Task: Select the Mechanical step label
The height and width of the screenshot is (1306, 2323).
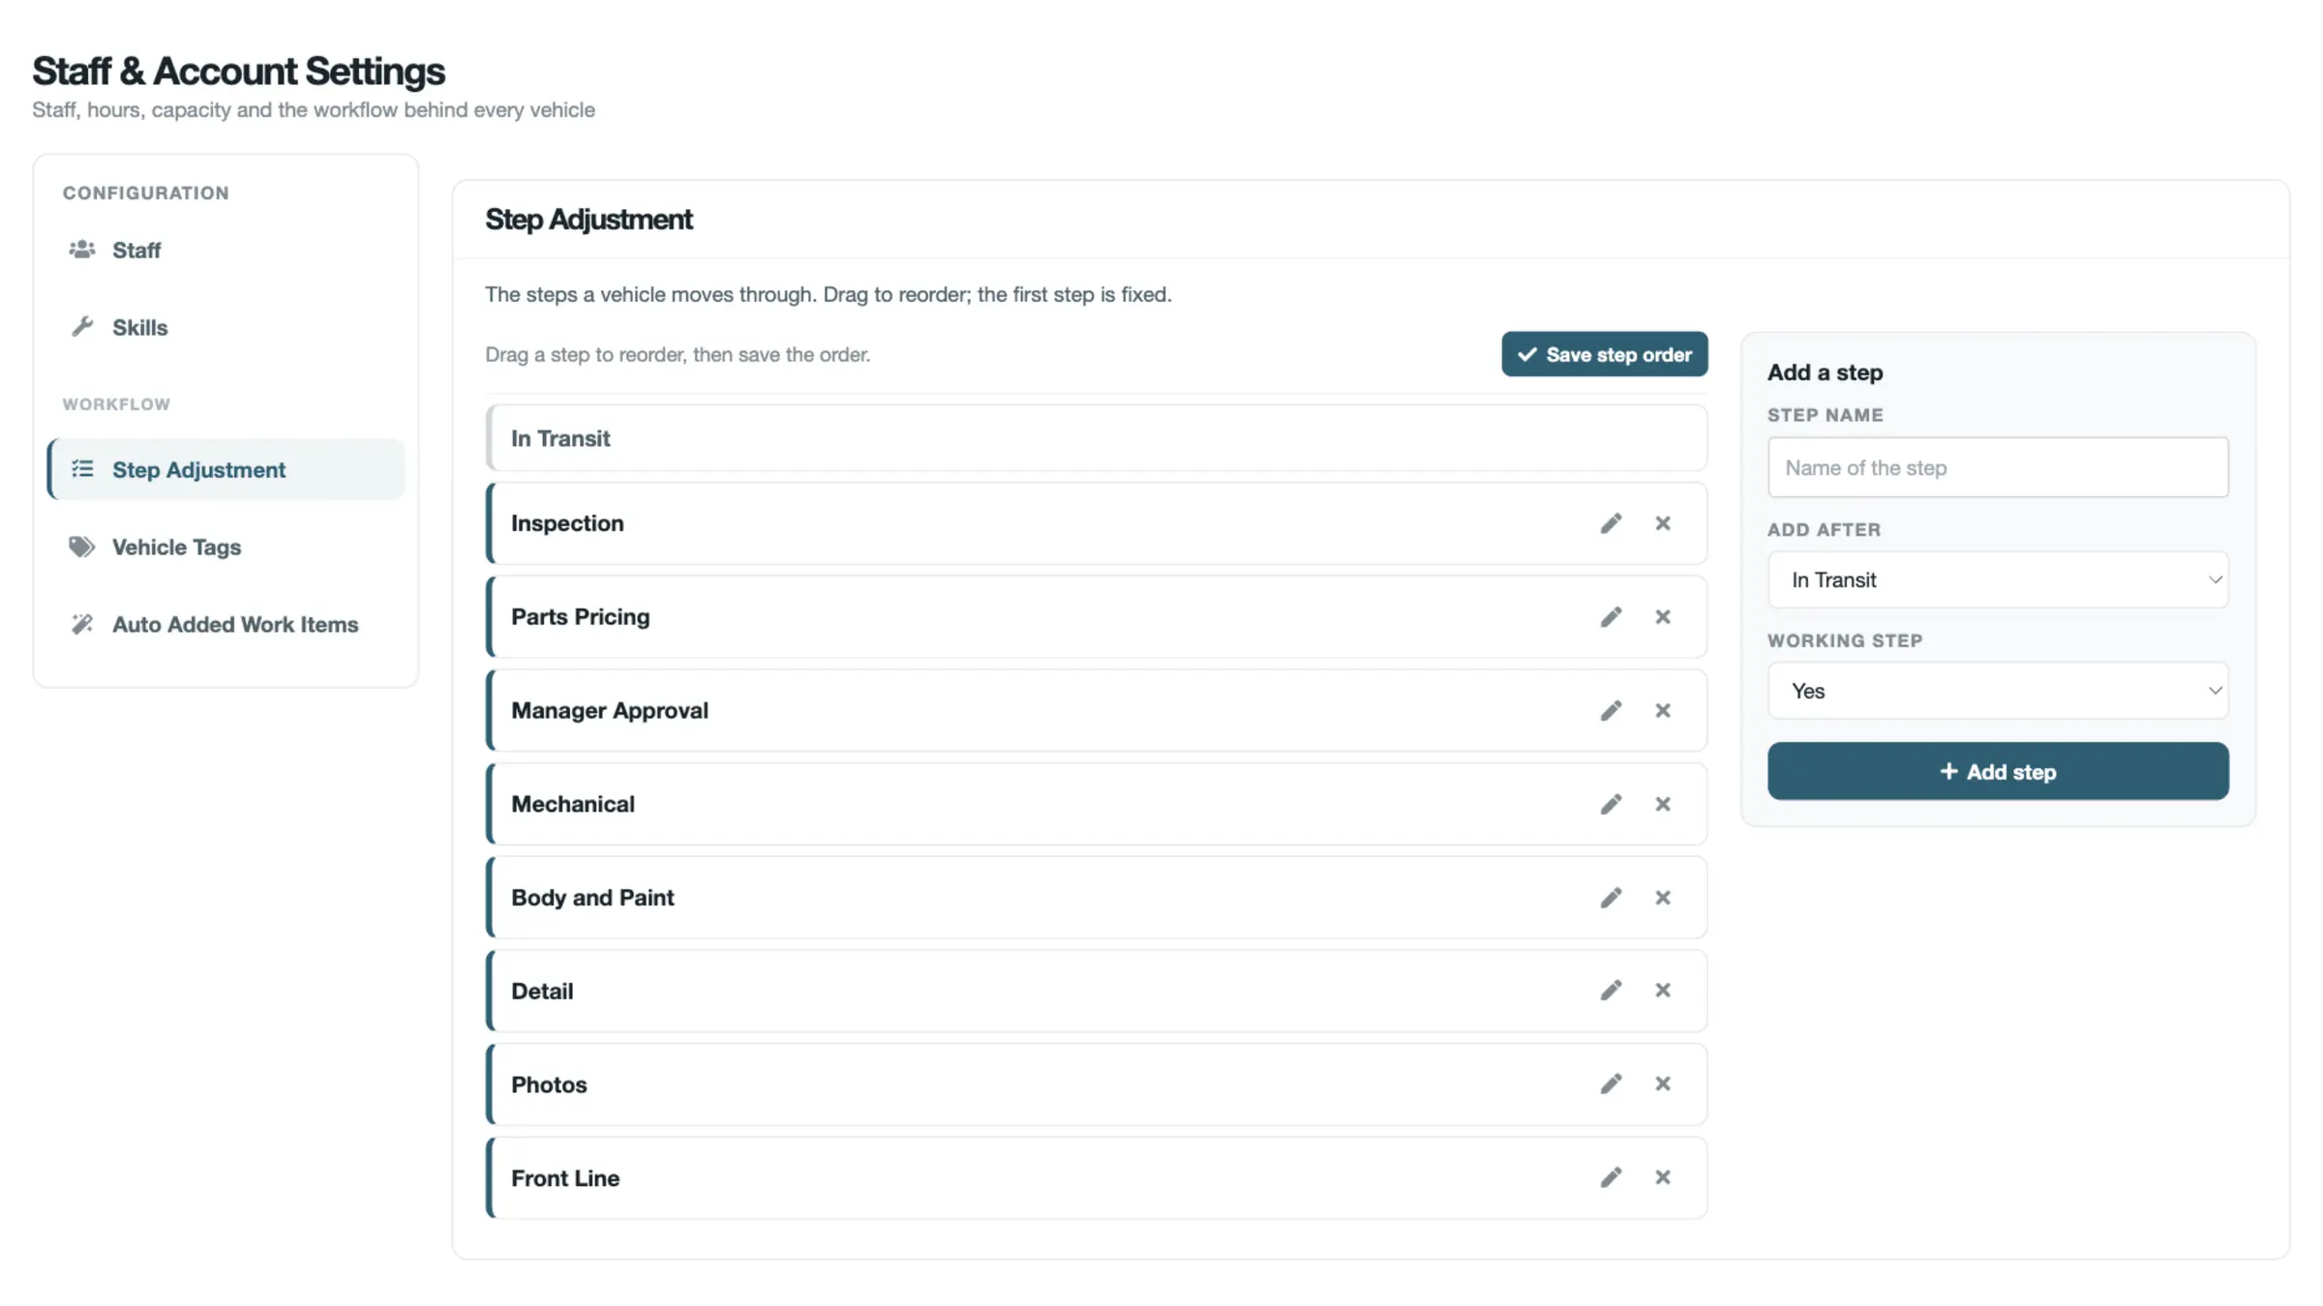Action: [573, 804]
